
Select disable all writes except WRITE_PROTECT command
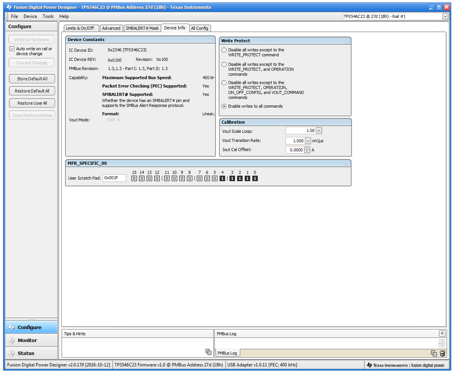pyautogui.click(x=224, y=50)
